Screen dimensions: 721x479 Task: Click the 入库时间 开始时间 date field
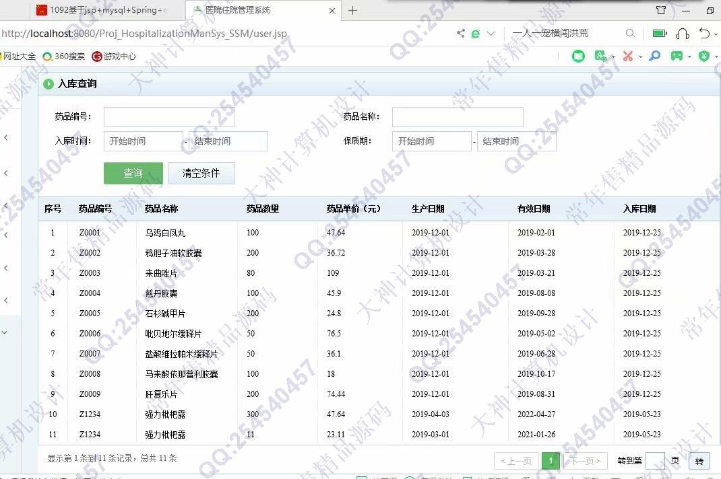point(143,141)
